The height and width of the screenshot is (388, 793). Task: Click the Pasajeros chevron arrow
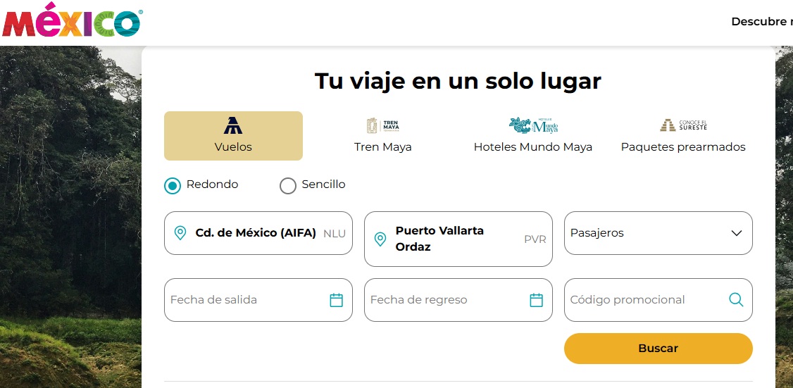(x=737, y=233)
